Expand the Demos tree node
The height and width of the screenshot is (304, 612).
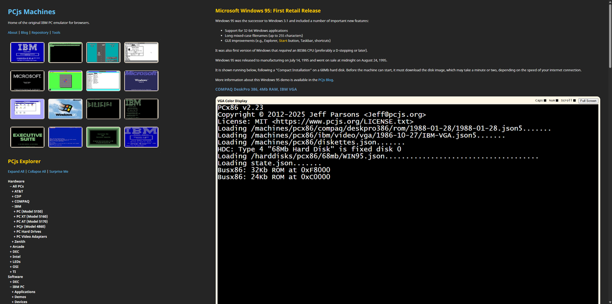click(19, 297)
